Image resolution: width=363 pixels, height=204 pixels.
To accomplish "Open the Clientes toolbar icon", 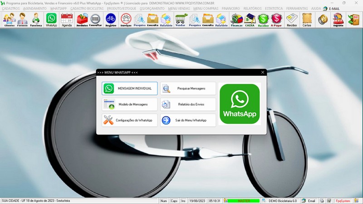I will [x=9, y=19].
